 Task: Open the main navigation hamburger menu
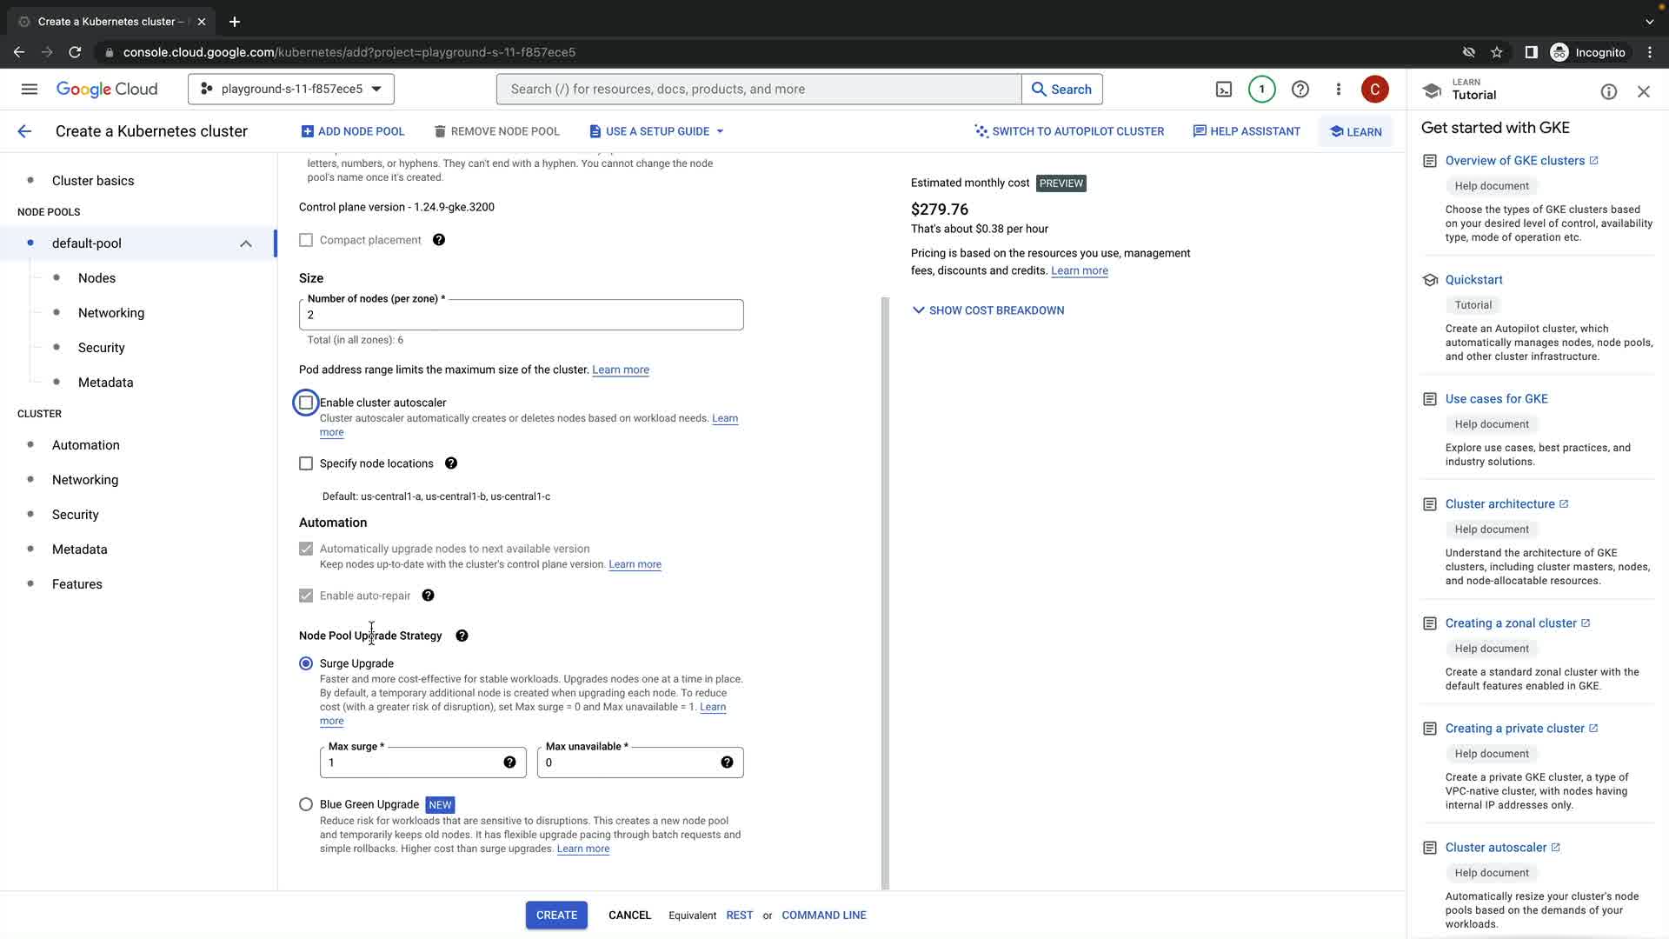coord(30,90)
